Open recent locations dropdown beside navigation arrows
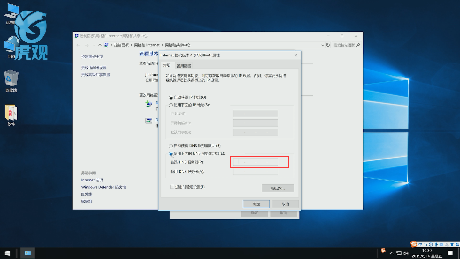 (x=94, y=45)
